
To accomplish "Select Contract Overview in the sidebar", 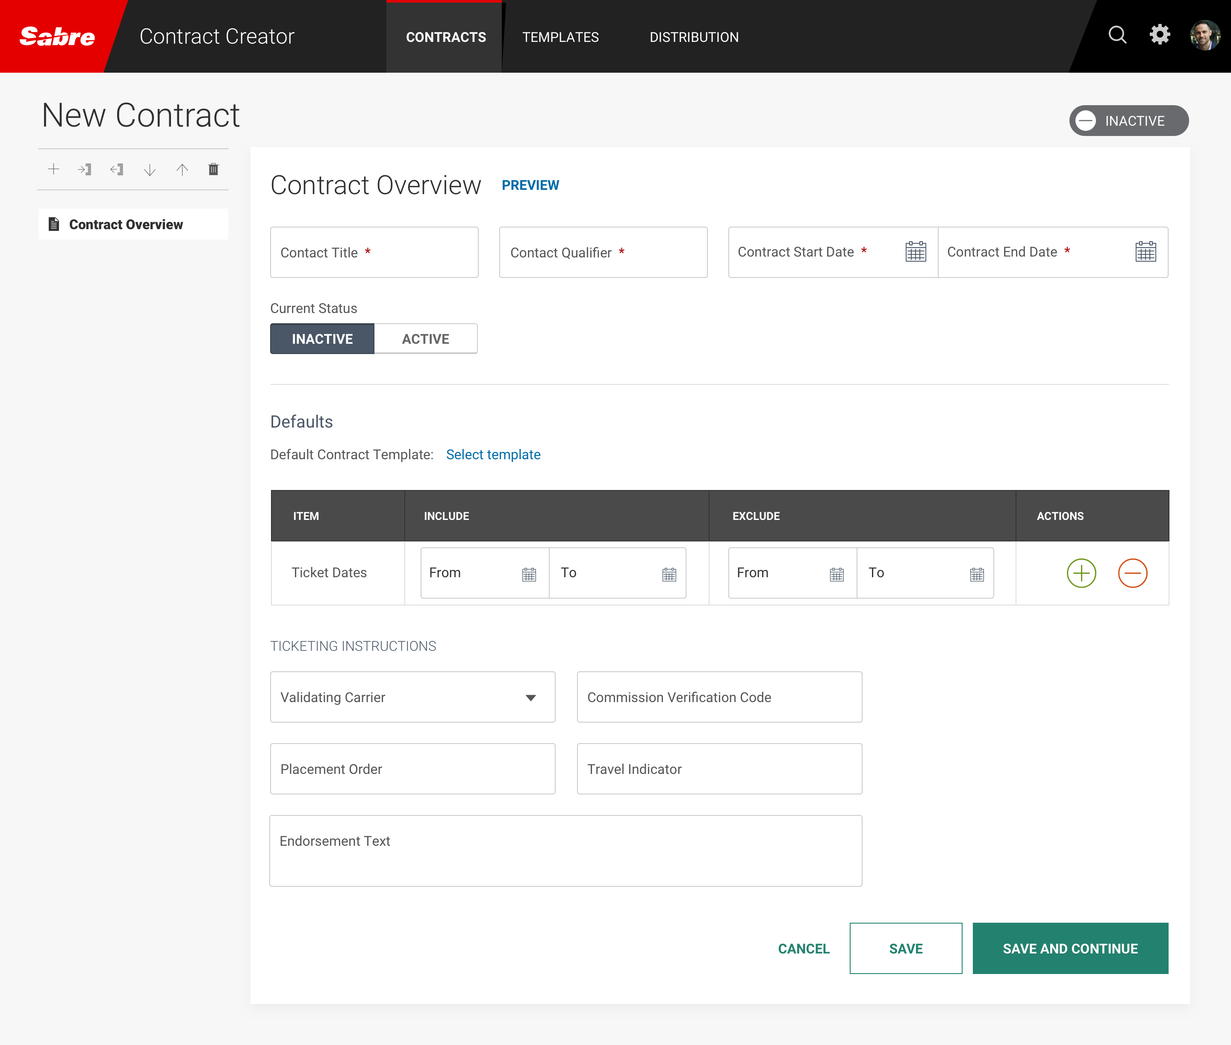I will point(133,224).
